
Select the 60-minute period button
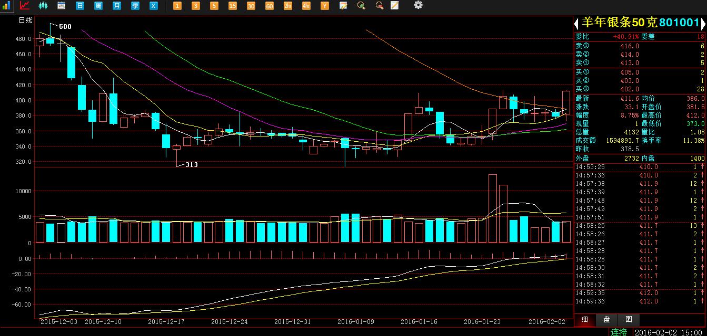pos(270,5)
